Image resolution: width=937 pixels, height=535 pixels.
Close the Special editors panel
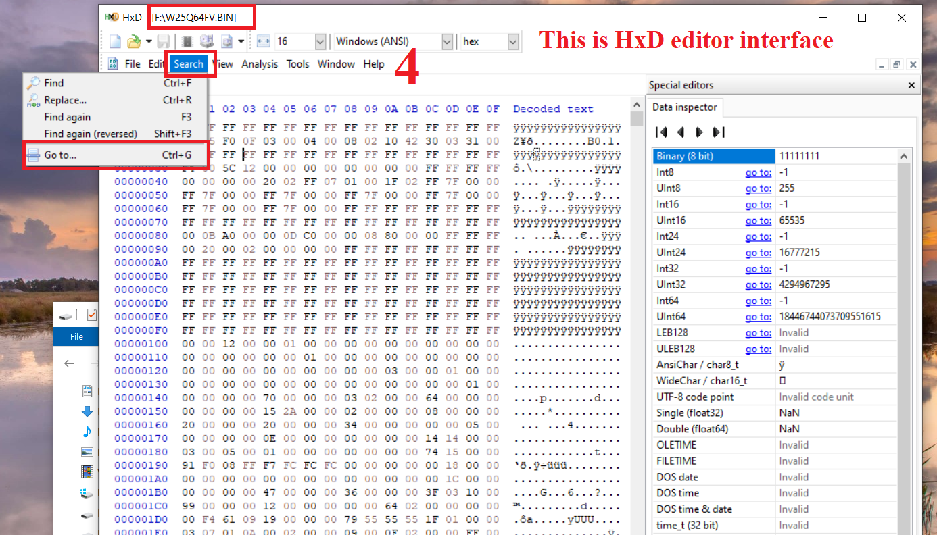tap(911, 85)
